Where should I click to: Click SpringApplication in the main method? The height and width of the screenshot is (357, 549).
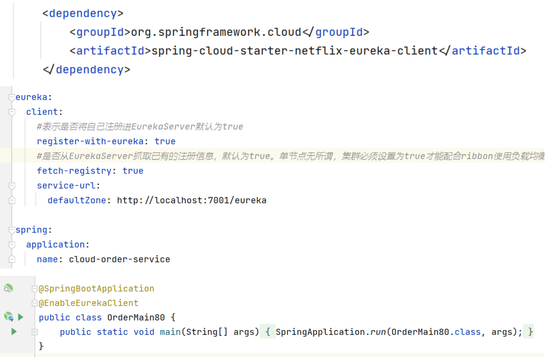320,332
